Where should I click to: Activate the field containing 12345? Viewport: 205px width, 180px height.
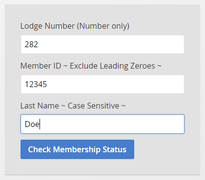(102, 84)
